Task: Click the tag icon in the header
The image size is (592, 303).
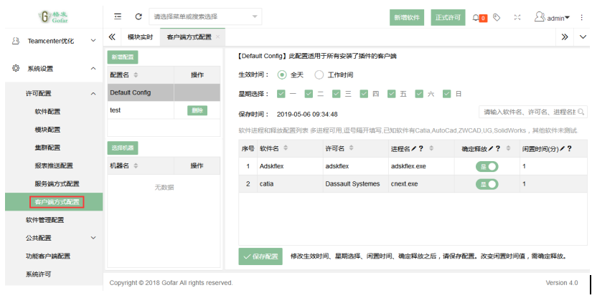Action: pos(497,17)
